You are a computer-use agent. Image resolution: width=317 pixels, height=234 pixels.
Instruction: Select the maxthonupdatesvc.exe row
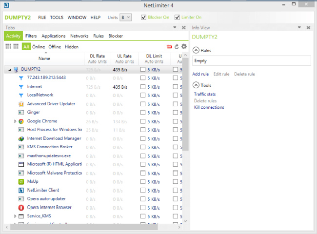[x=93, y=156]
